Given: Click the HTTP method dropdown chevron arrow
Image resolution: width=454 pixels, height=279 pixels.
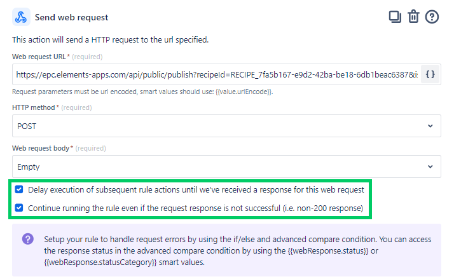Looking at the screenshot, I should (430, 126).
